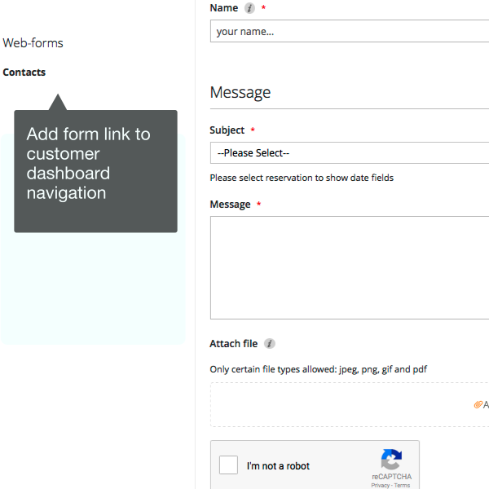This screenshot has width=489, height=489.
Task: Open the Web-forms sidebar item
Action: [x=33, y=43]
